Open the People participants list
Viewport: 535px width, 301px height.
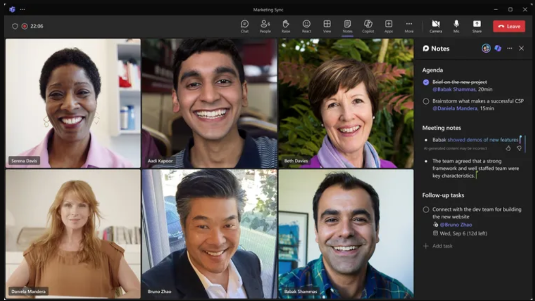[x=265, y=26]
